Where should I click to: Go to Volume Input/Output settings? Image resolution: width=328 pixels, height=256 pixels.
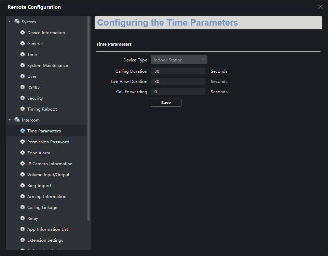[48, 175]
